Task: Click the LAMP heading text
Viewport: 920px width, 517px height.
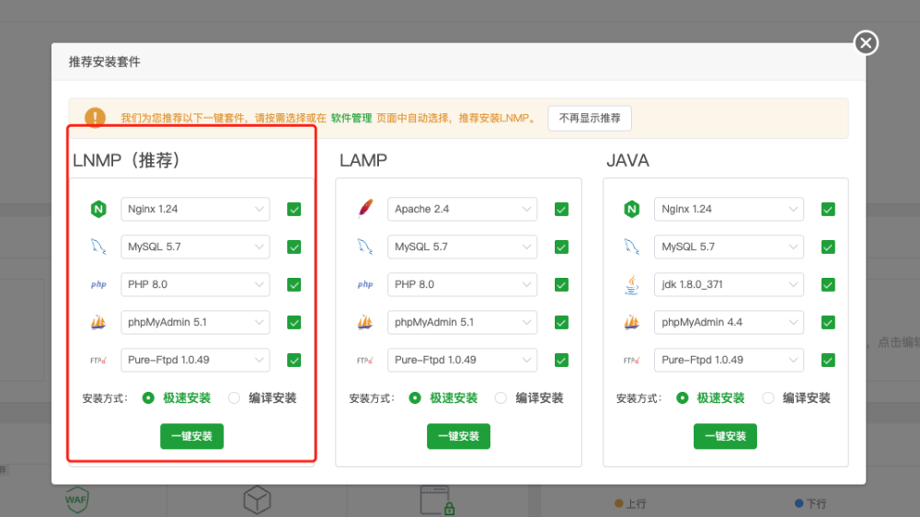Action: [363, 160]
